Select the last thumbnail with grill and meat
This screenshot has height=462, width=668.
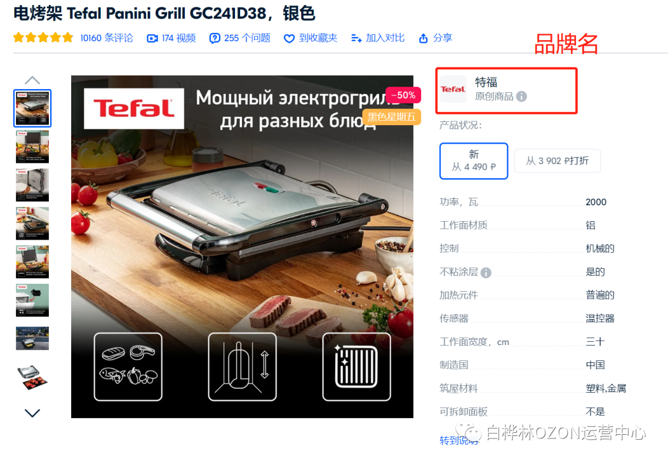(x=32, y=377)
